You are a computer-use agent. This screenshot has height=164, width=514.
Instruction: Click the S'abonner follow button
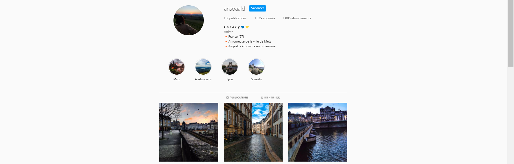[x=257, y=8]
